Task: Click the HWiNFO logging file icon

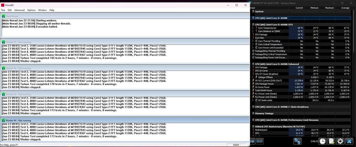Action: click(x=331, y=141)
